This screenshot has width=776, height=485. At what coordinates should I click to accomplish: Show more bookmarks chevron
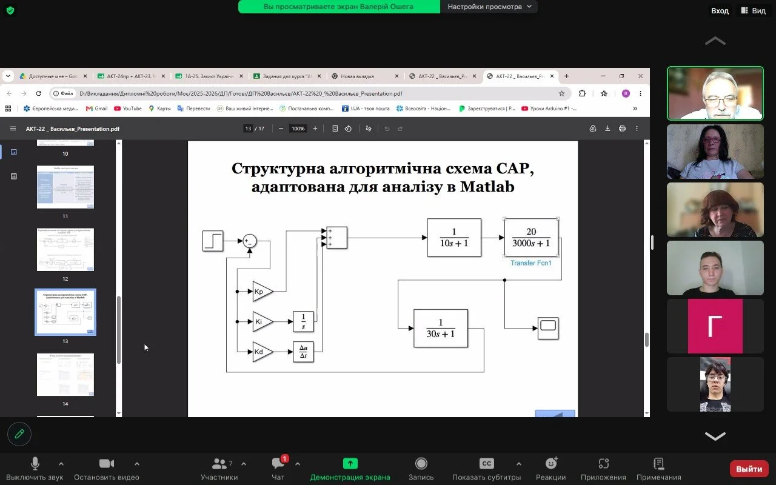(635, 109)
